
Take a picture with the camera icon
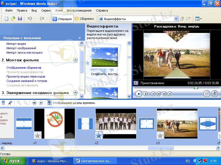tap(215, 94)
